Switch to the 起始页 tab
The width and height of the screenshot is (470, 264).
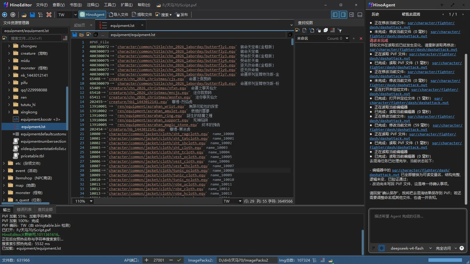tap(80, 25)
